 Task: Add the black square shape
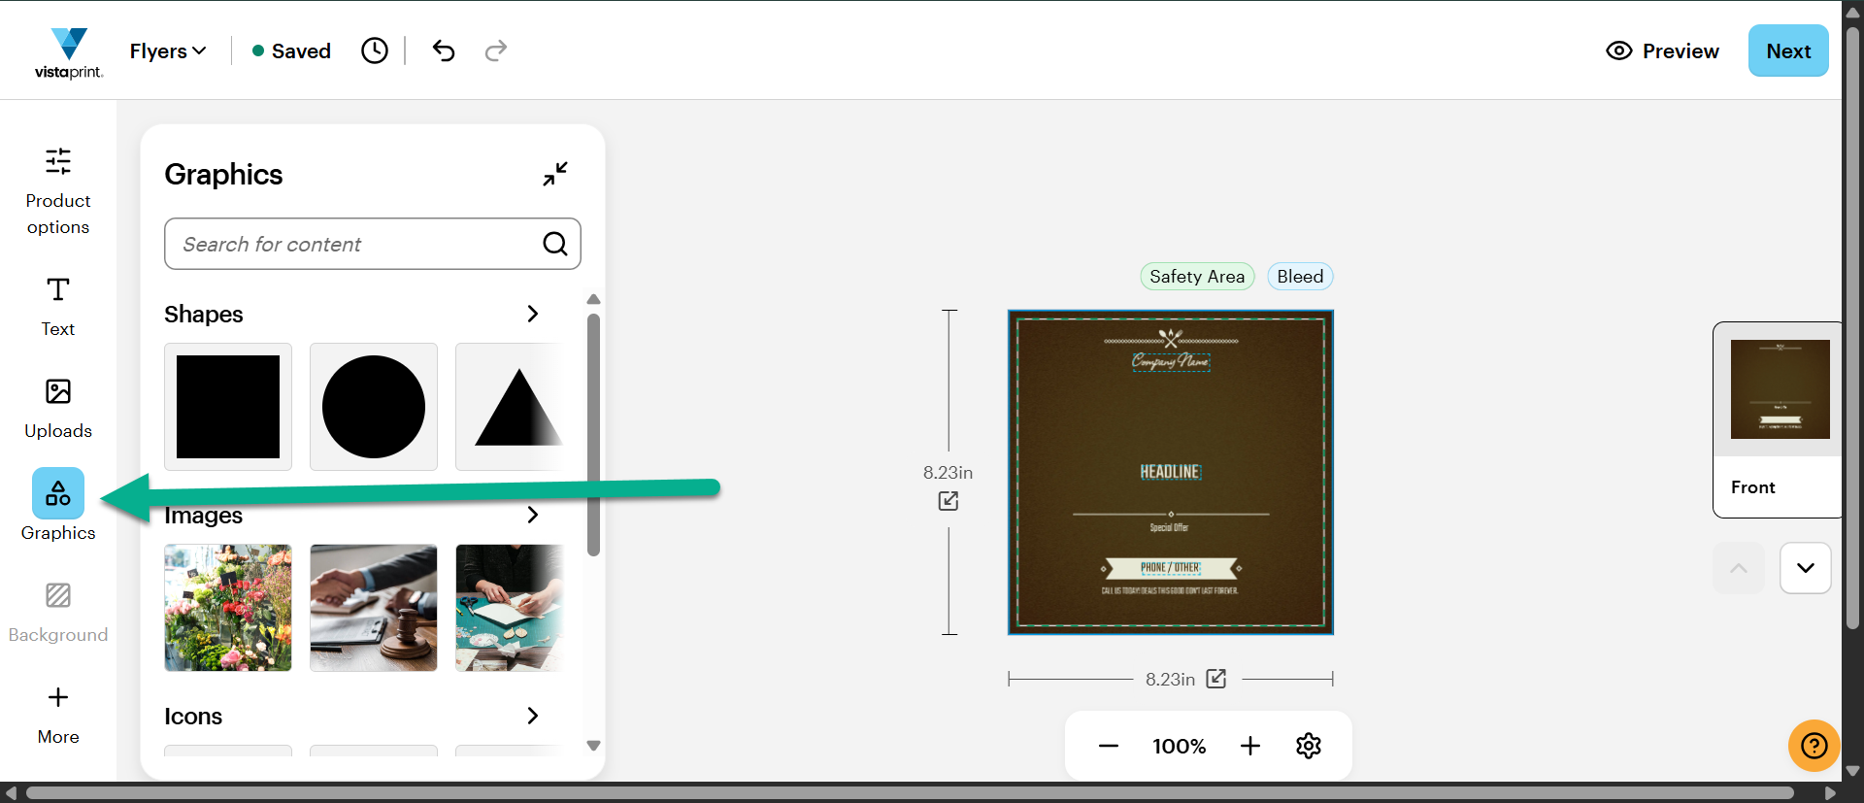tap(228, 407)
